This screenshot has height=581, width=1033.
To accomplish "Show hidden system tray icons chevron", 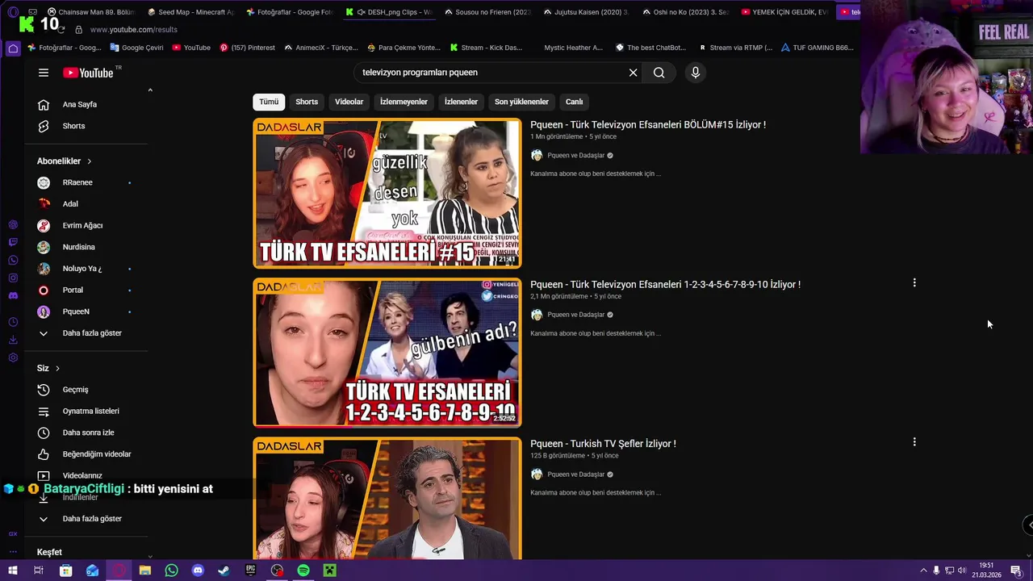I will (x=923, y=571).
